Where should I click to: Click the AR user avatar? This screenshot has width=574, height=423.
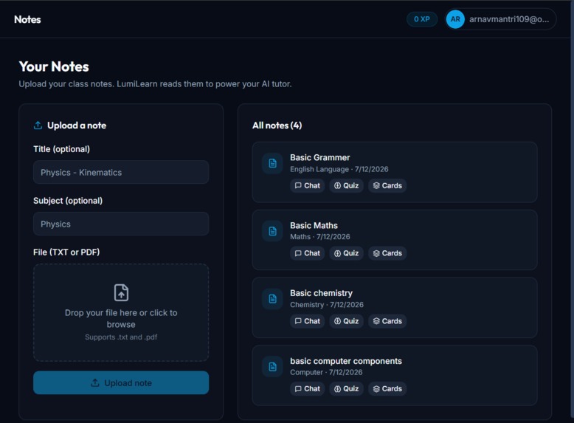point(455,19)
